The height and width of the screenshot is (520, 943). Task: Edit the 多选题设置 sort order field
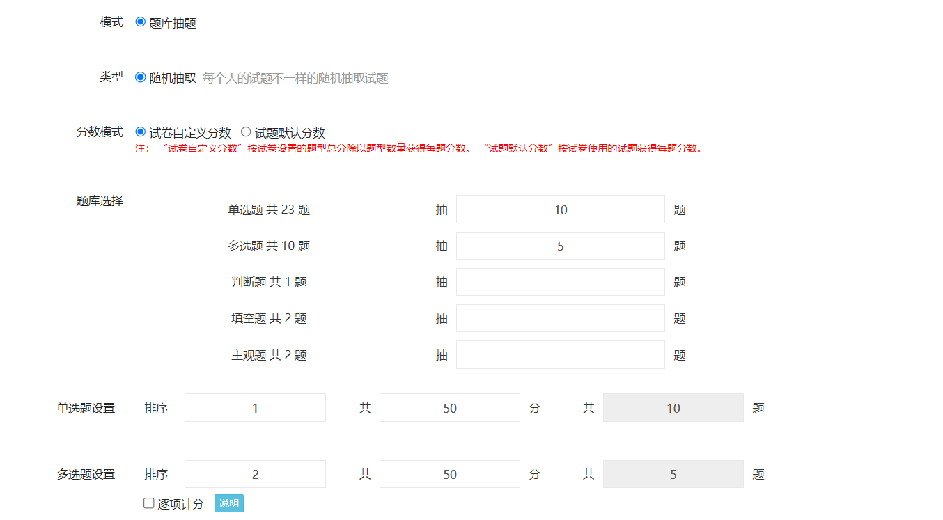click(x=255, y=473)
